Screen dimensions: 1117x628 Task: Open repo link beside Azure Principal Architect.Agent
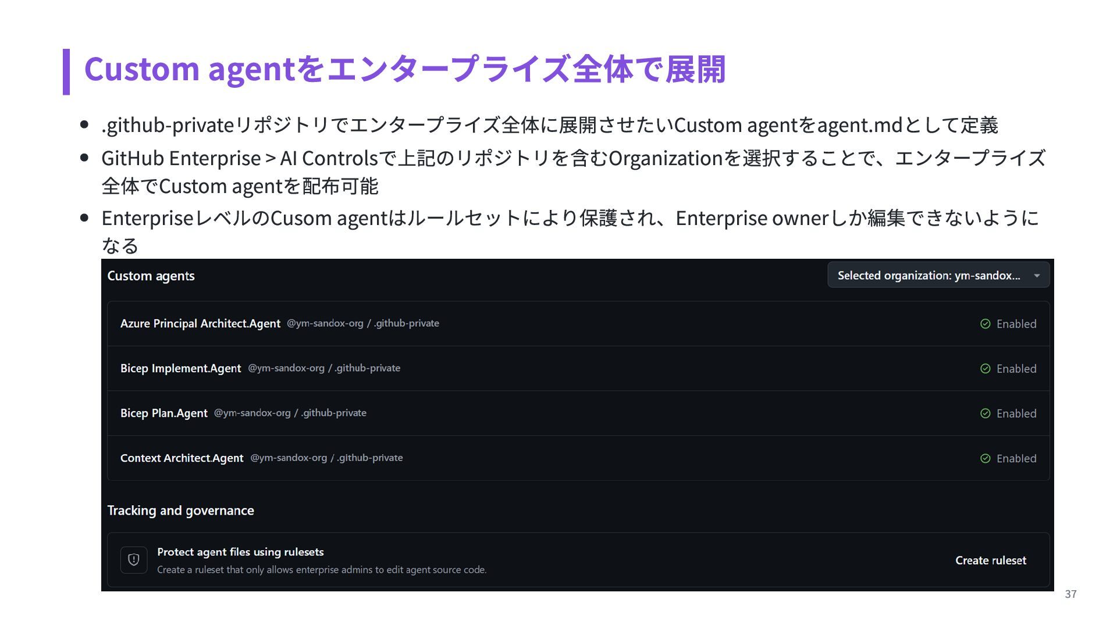point(362,323)
